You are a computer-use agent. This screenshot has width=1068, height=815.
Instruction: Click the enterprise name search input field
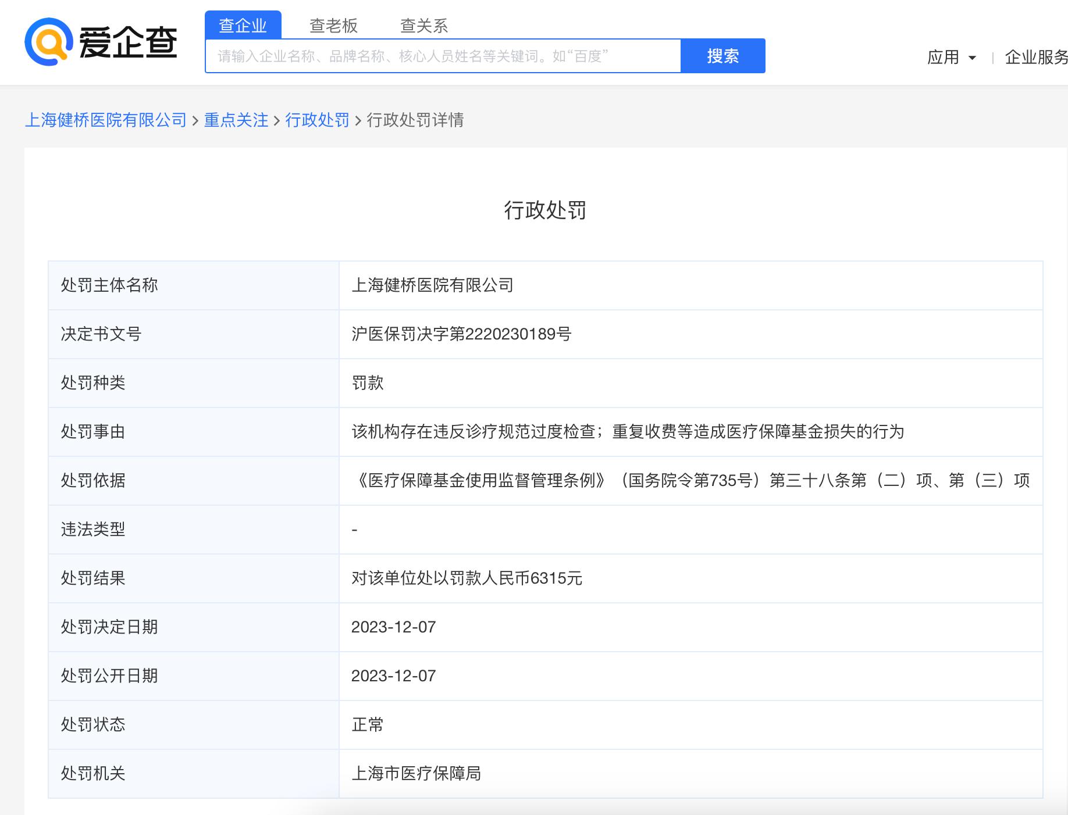point(442,56)
